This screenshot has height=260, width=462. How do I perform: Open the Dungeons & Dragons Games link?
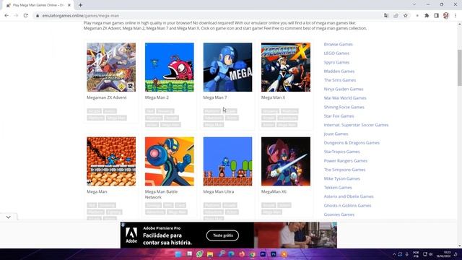point(352,143)
